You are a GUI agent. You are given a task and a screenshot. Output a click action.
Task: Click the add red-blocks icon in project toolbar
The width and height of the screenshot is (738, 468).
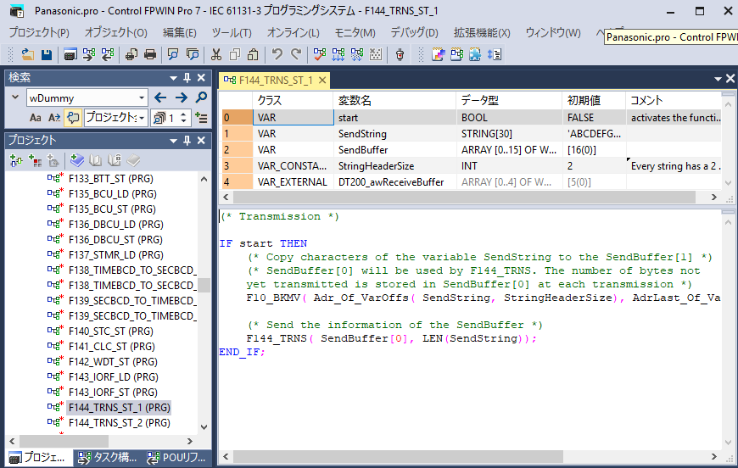(35, 161)
